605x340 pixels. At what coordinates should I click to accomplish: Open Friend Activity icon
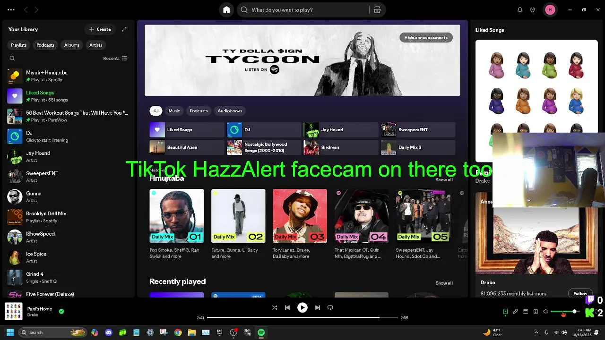coord(533,10)
